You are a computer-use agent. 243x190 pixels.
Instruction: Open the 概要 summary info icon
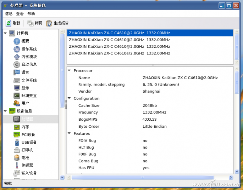(x=17, y=41)
